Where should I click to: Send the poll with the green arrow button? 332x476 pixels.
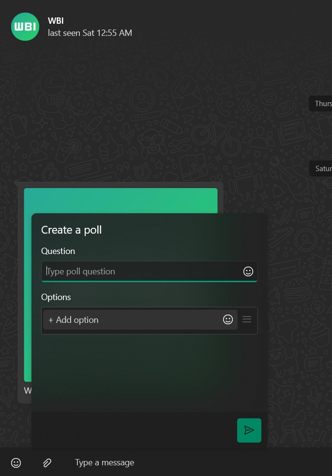[x=249, y=430]
